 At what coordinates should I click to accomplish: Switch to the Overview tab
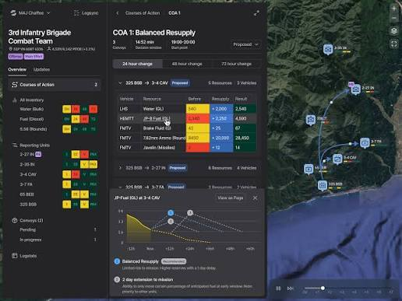pyautogui.click(x=17, y=69)
